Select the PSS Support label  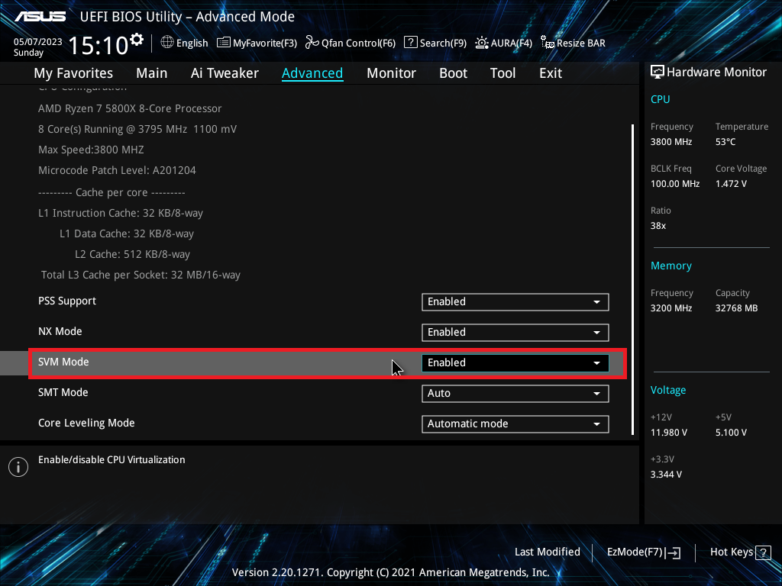click(67, 301)
